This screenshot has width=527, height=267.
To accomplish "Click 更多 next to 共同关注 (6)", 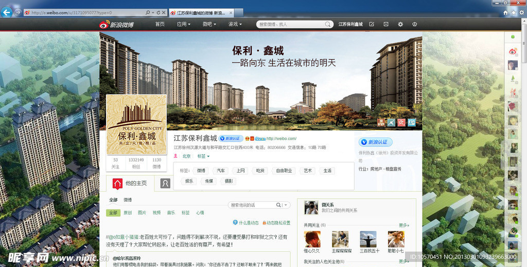I will coord(404,225).
